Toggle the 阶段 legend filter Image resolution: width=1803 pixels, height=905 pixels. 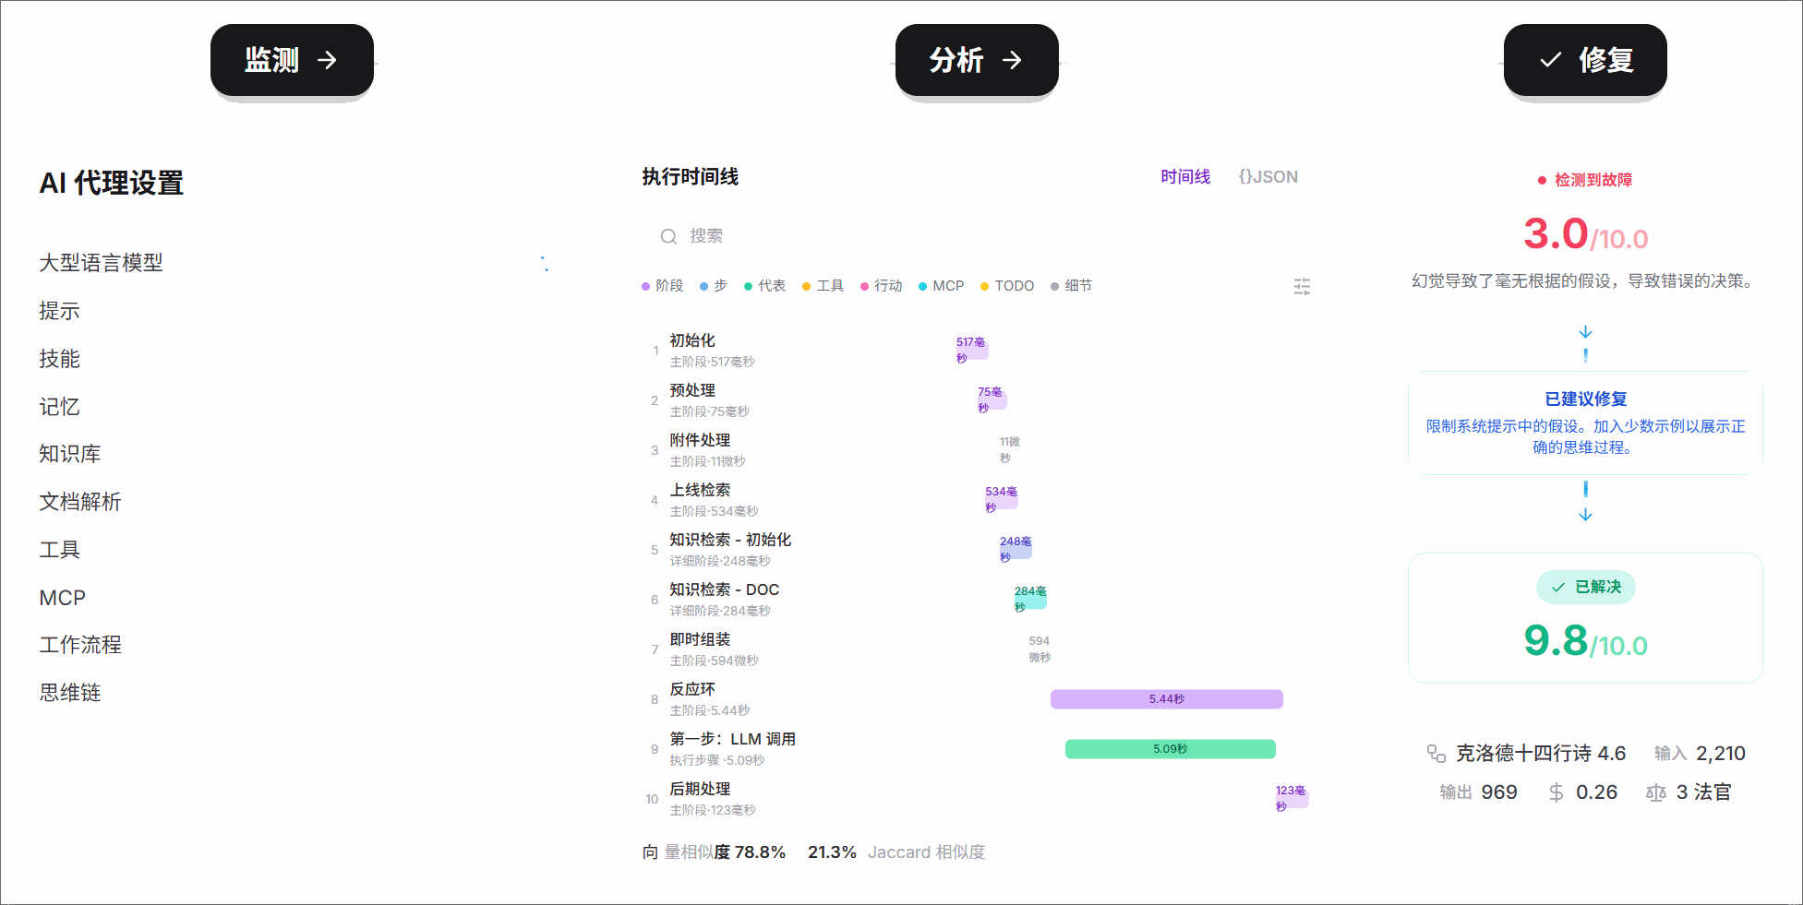click(662, 286)
